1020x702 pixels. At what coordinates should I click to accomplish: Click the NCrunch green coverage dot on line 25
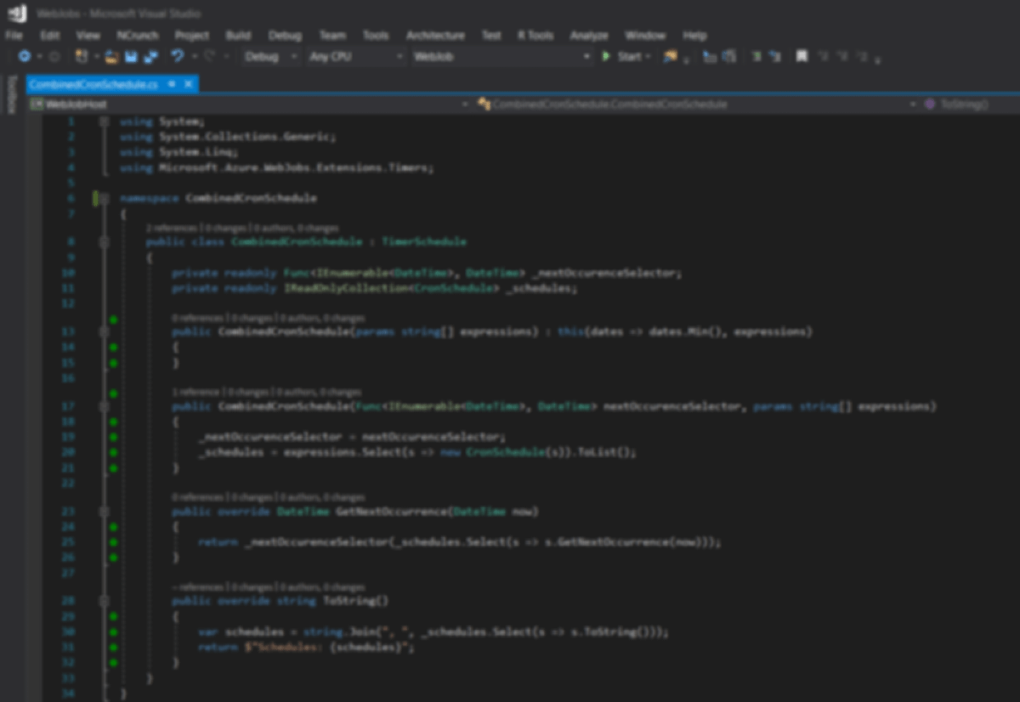[x=113, y=542]
